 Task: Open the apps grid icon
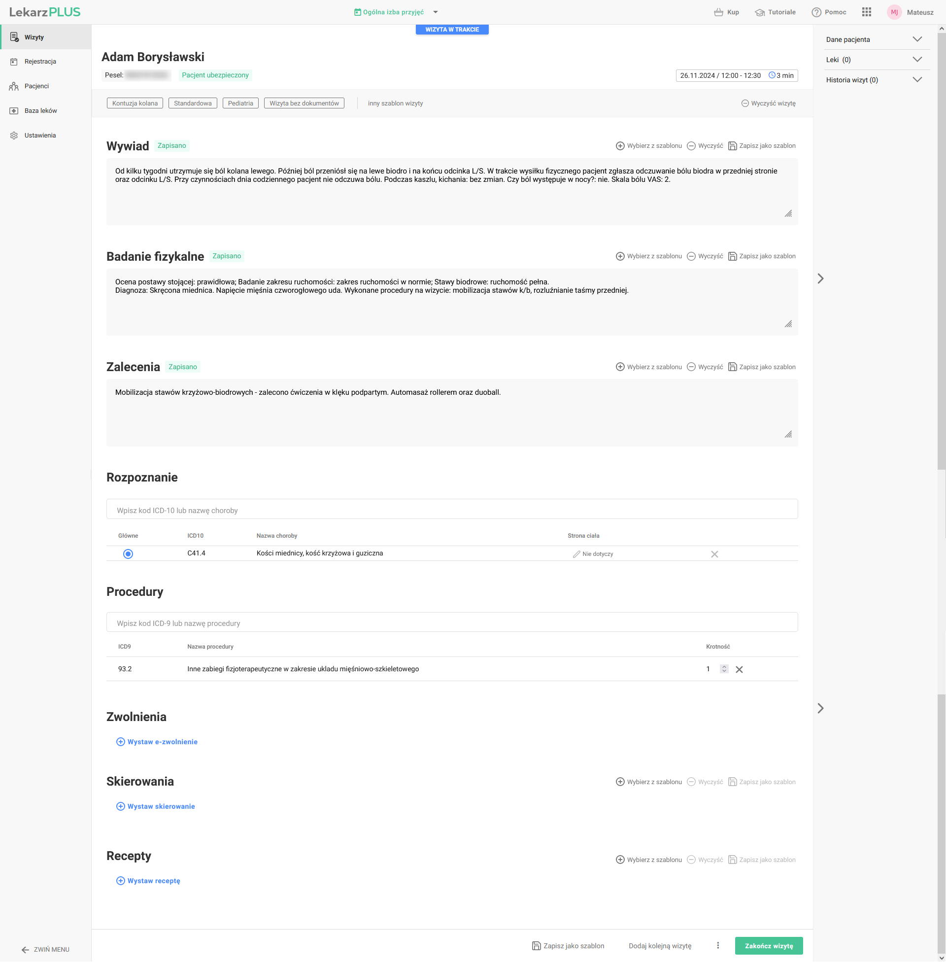point(867,12)
